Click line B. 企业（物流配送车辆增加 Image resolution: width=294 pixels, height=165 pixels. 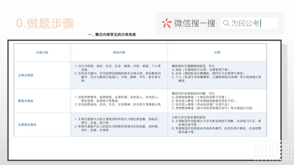pos(209,73)
